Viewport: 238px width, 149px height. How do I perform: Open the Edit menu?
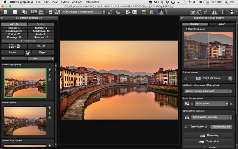tap(46, 2)
